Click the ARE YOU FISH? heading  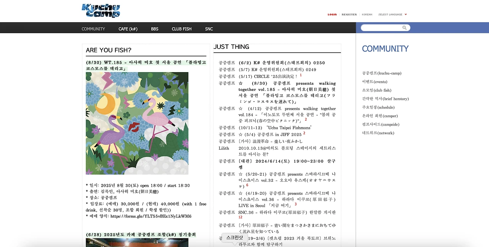tap(108, 50)
